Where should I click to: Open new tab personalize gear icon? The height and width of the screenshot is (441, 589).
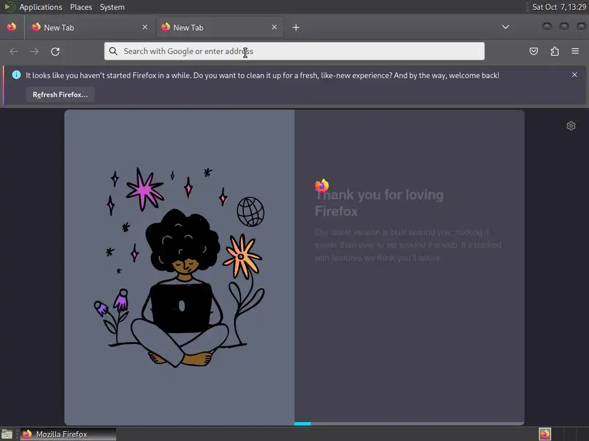pyautogui.click(x=571, y=126)
